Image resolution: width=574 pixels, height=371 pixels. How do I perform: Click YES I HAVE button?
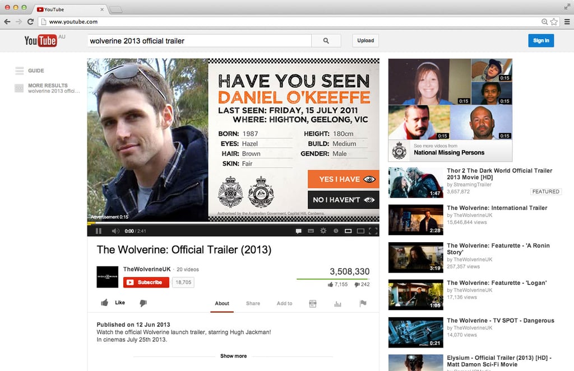tap(344, 179)
